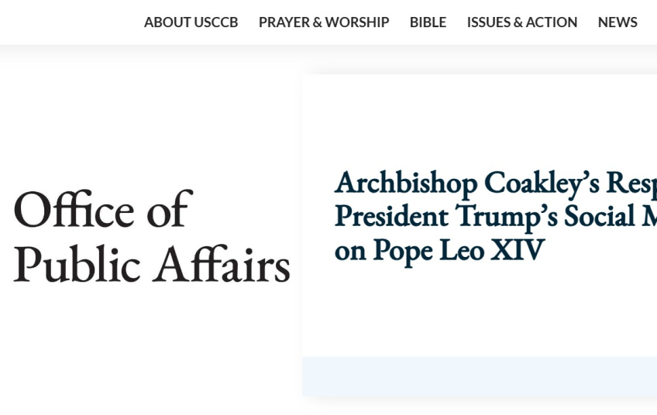Select PRAYER & WORSHIP in the navigation

pos(324,22)
